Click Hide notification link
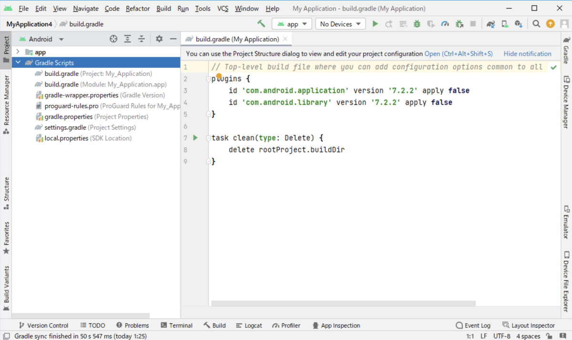This screenshot has height=340, width=572. coord(527,54)
